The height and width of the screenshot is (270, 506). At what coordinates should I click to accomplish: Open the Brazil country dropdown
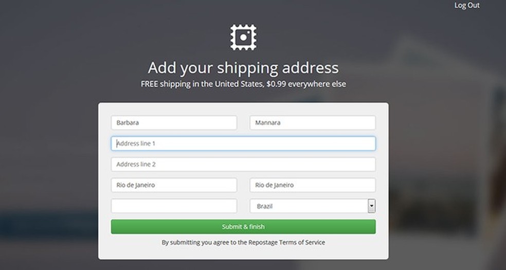[x=309, y=206]
